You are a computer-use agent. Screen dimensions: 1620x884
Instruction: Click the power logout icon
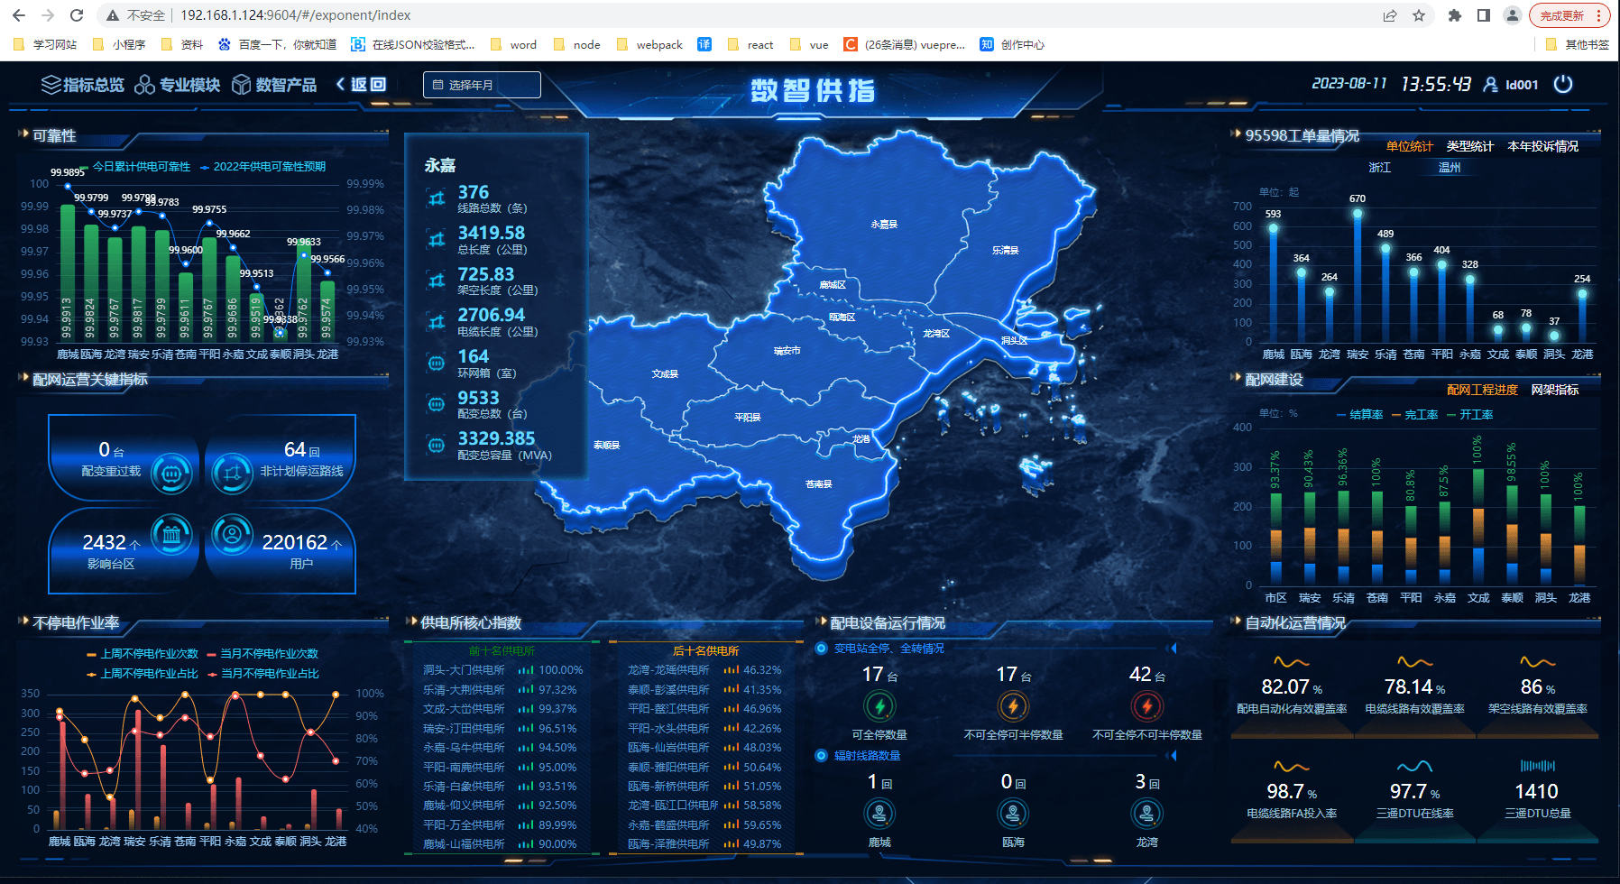coord(1563,84)
